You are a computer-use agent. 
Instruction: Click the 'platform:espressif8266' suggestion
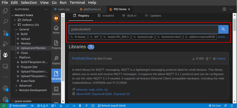tap(200, 37)
